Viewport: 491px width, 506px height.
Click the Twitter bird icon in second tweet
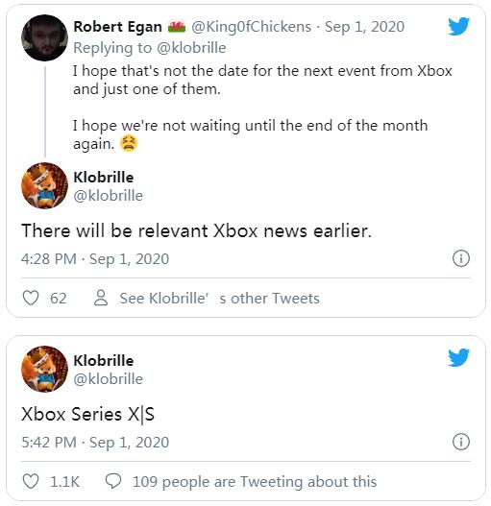[x=458, y=357]
